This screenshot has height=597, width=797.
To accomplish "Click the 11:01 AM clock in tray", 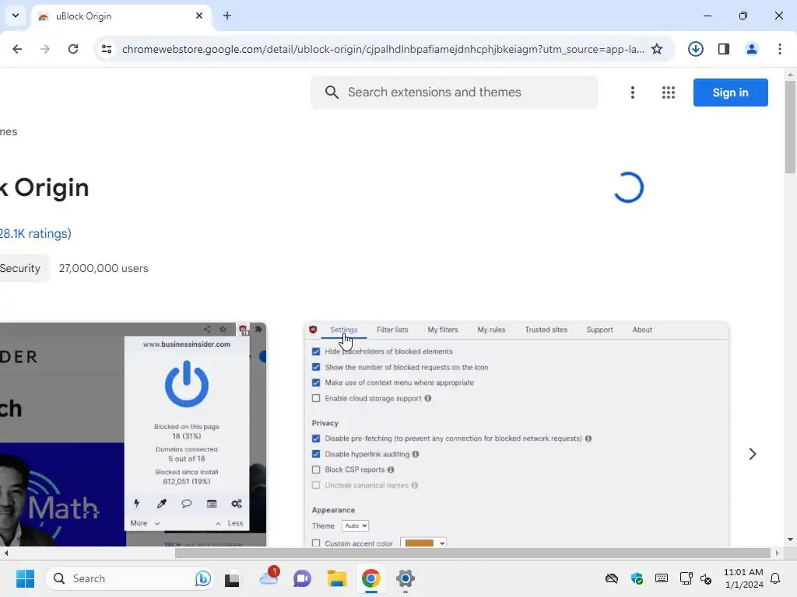I will click(743, 572).
